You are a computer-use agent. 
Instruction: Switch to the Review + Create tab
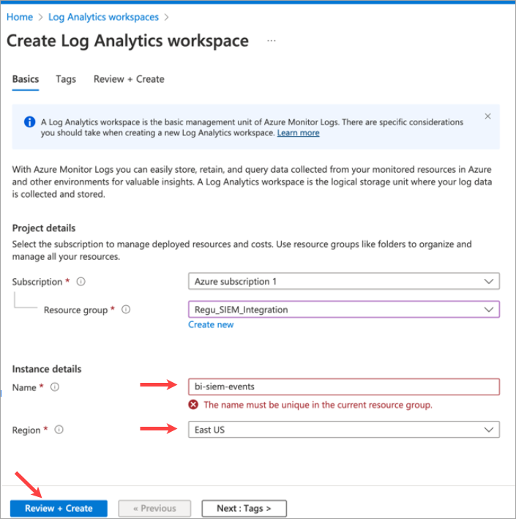pos(129,79)
